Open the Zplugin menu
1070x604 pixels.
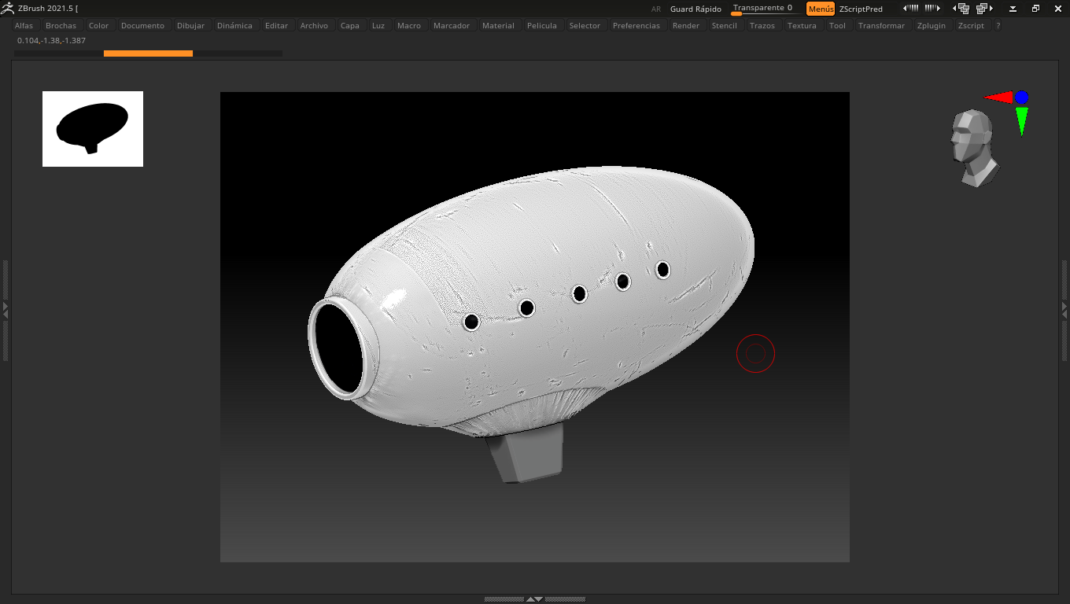click(x=932, y=25)
